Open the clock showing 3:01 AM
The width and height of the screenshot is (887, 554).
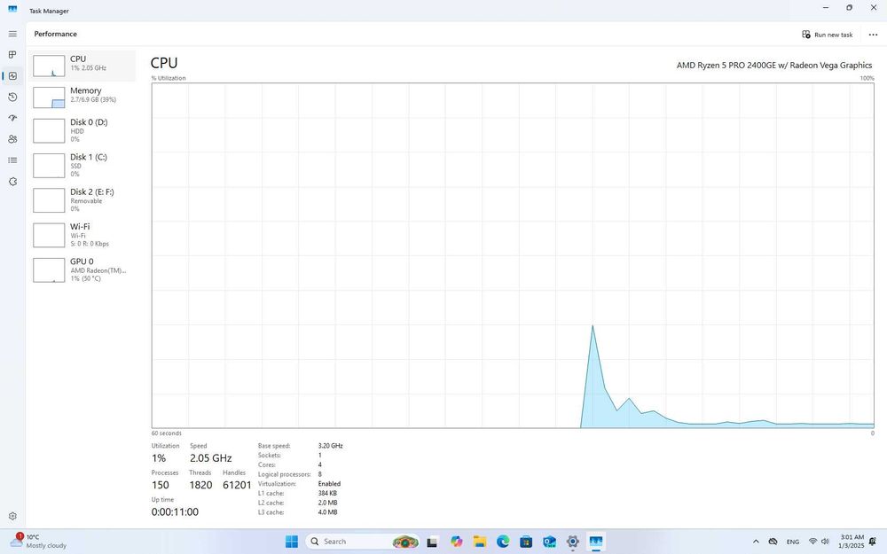pyautogui.click(x=852, y=542)
